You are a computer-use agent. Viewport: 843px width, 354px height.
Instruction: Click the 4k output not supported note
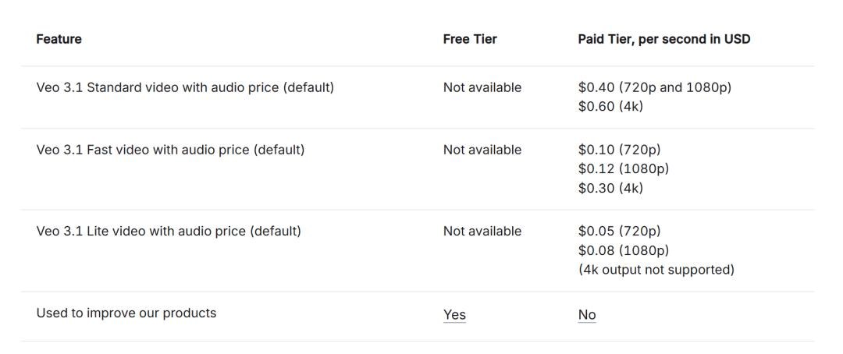pos(656,270)
